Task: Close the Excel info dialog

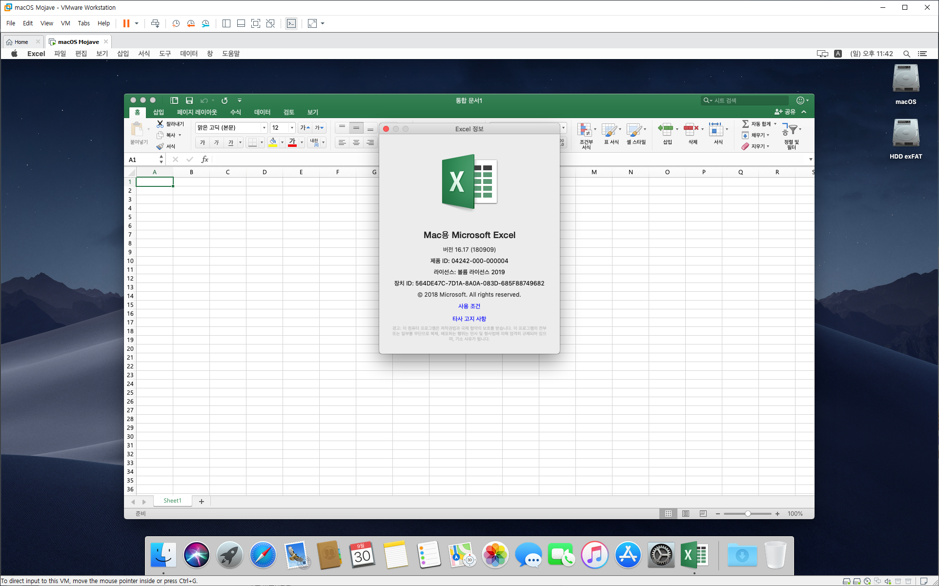Action: tap(386, 129)
